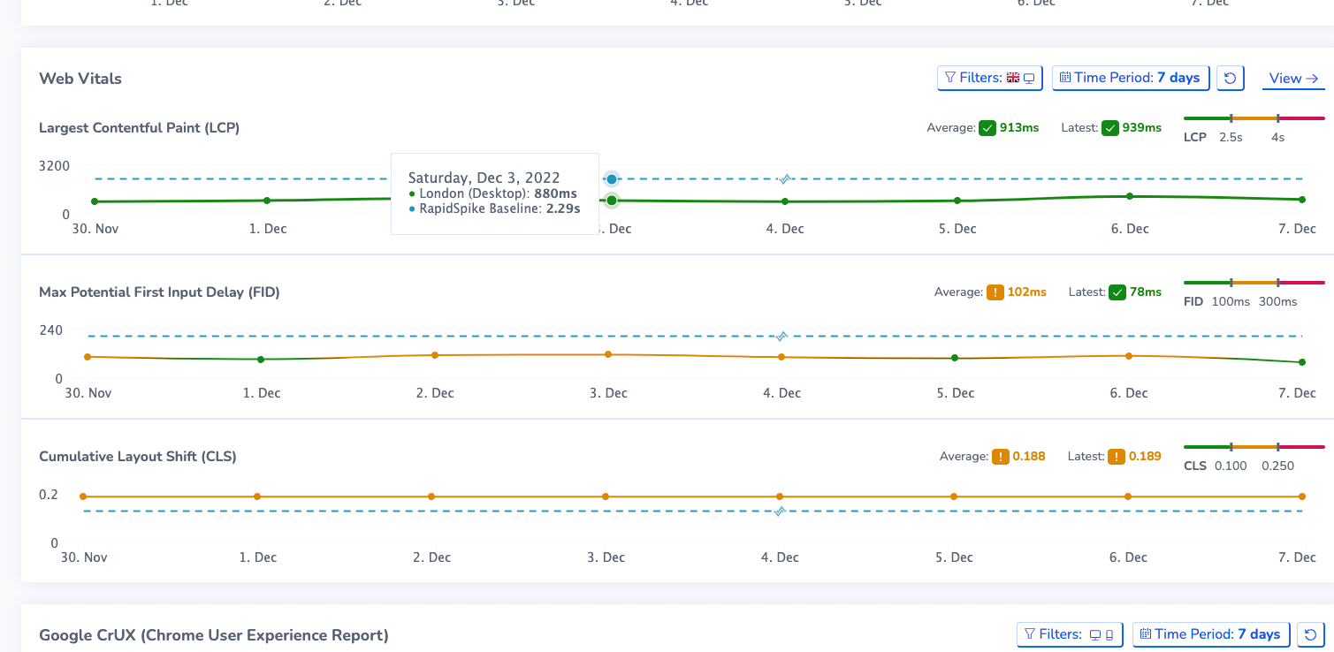Image resolution: width=1334 pixels, height=652 pixels.
Task: Click LCP data point for 1. Dec
Action: coord(267,201)
